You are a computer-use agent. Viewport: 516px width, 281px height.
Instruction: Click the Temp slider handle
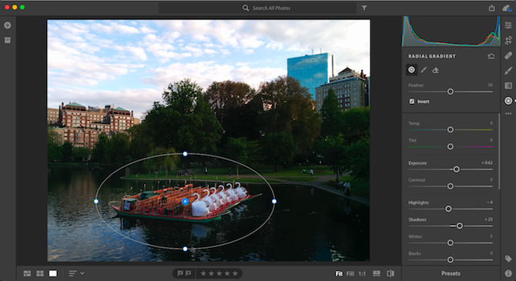(451, 129)
